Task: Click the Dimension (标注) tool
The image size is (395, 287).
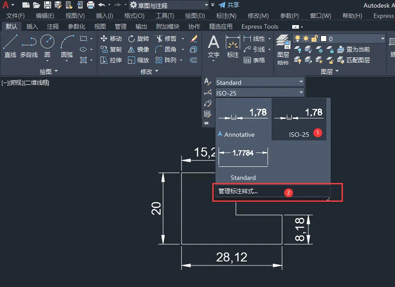Action: point(233,47)
